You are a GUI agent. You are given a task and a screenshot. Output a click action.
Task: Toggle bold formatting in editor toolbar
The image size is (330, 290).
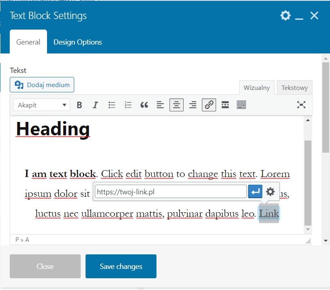(79, 105)
